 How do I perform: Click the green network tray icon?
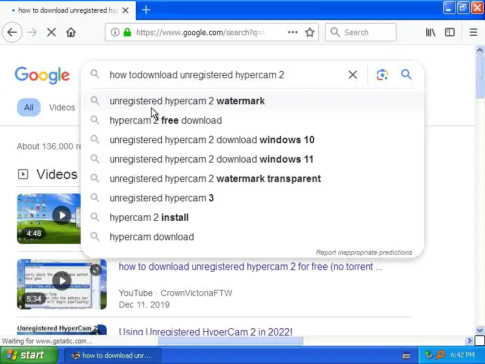[x=429, y=355]
